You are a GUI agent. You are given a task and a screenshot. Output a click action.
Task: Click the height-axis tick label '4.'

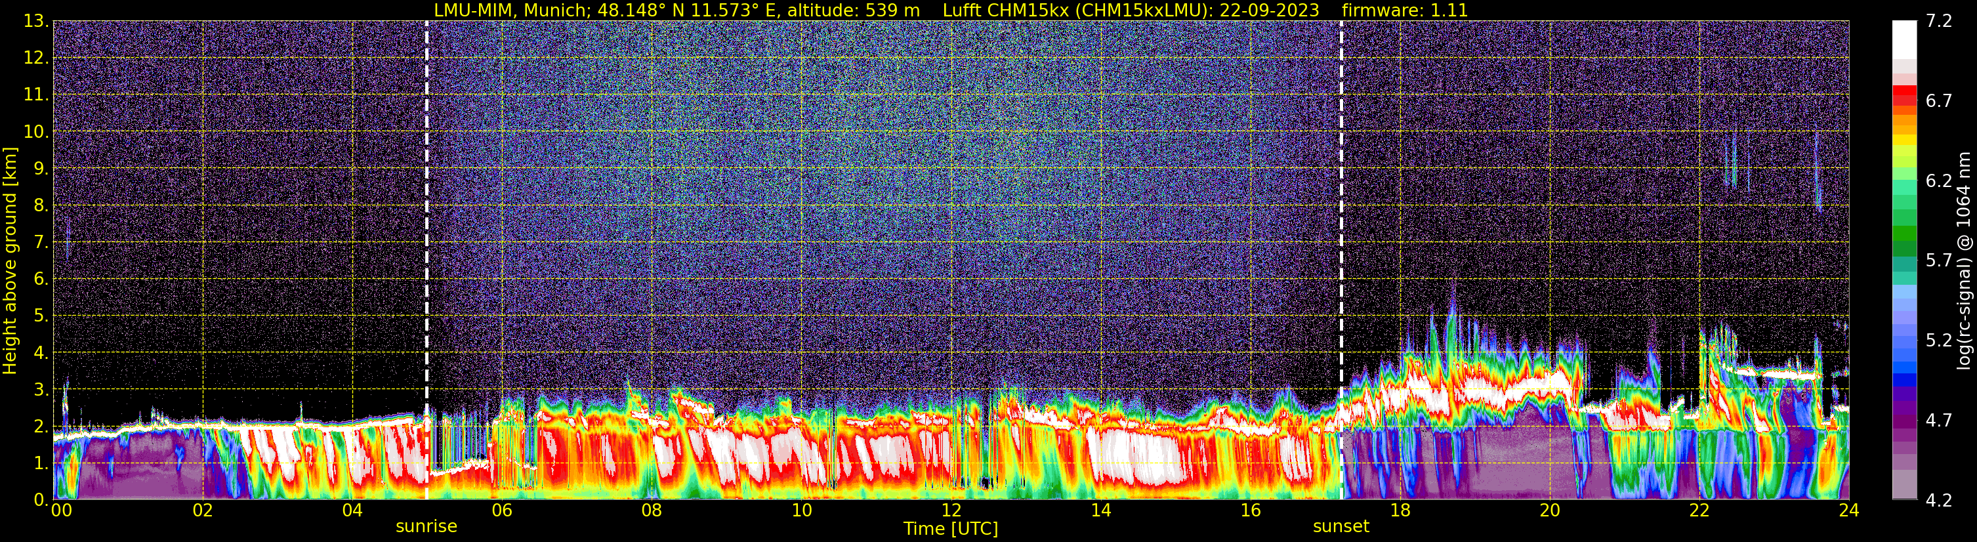click(x=41, y=353)
